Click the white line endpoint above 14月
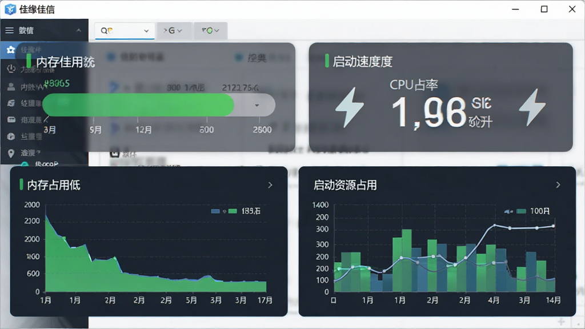 pyautogui.click(x=553, y=226)
